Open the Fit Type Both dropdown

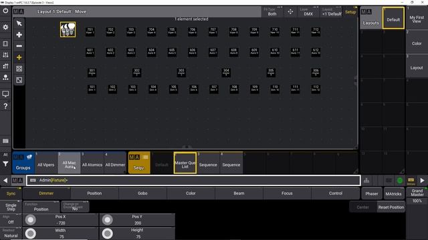pos(272,12)
